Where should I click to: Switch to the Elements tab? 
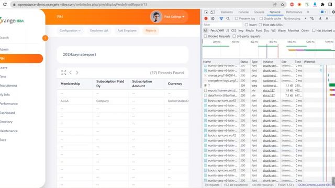pos(227,12)
